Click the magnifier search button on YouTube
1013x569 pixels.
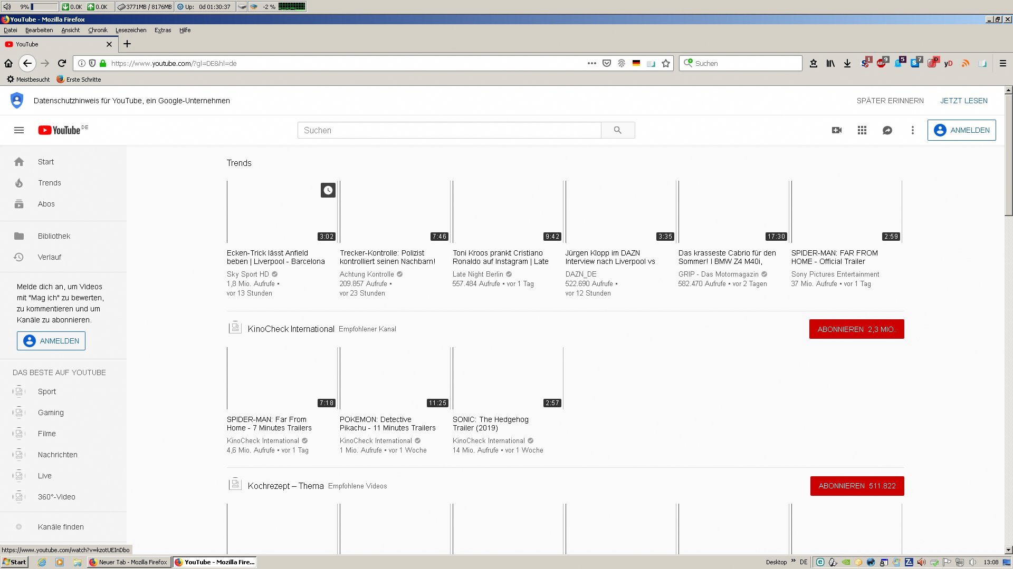[x=617, y=130]
